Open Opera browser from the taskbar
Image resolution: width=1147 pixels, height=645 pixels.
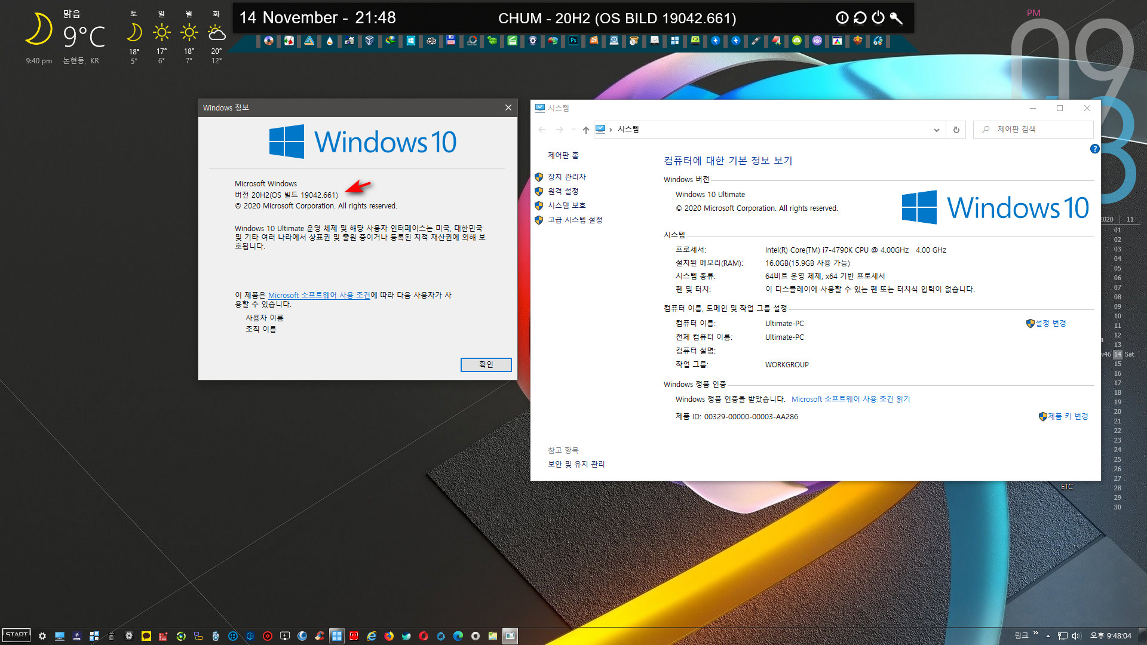point(423,636)
